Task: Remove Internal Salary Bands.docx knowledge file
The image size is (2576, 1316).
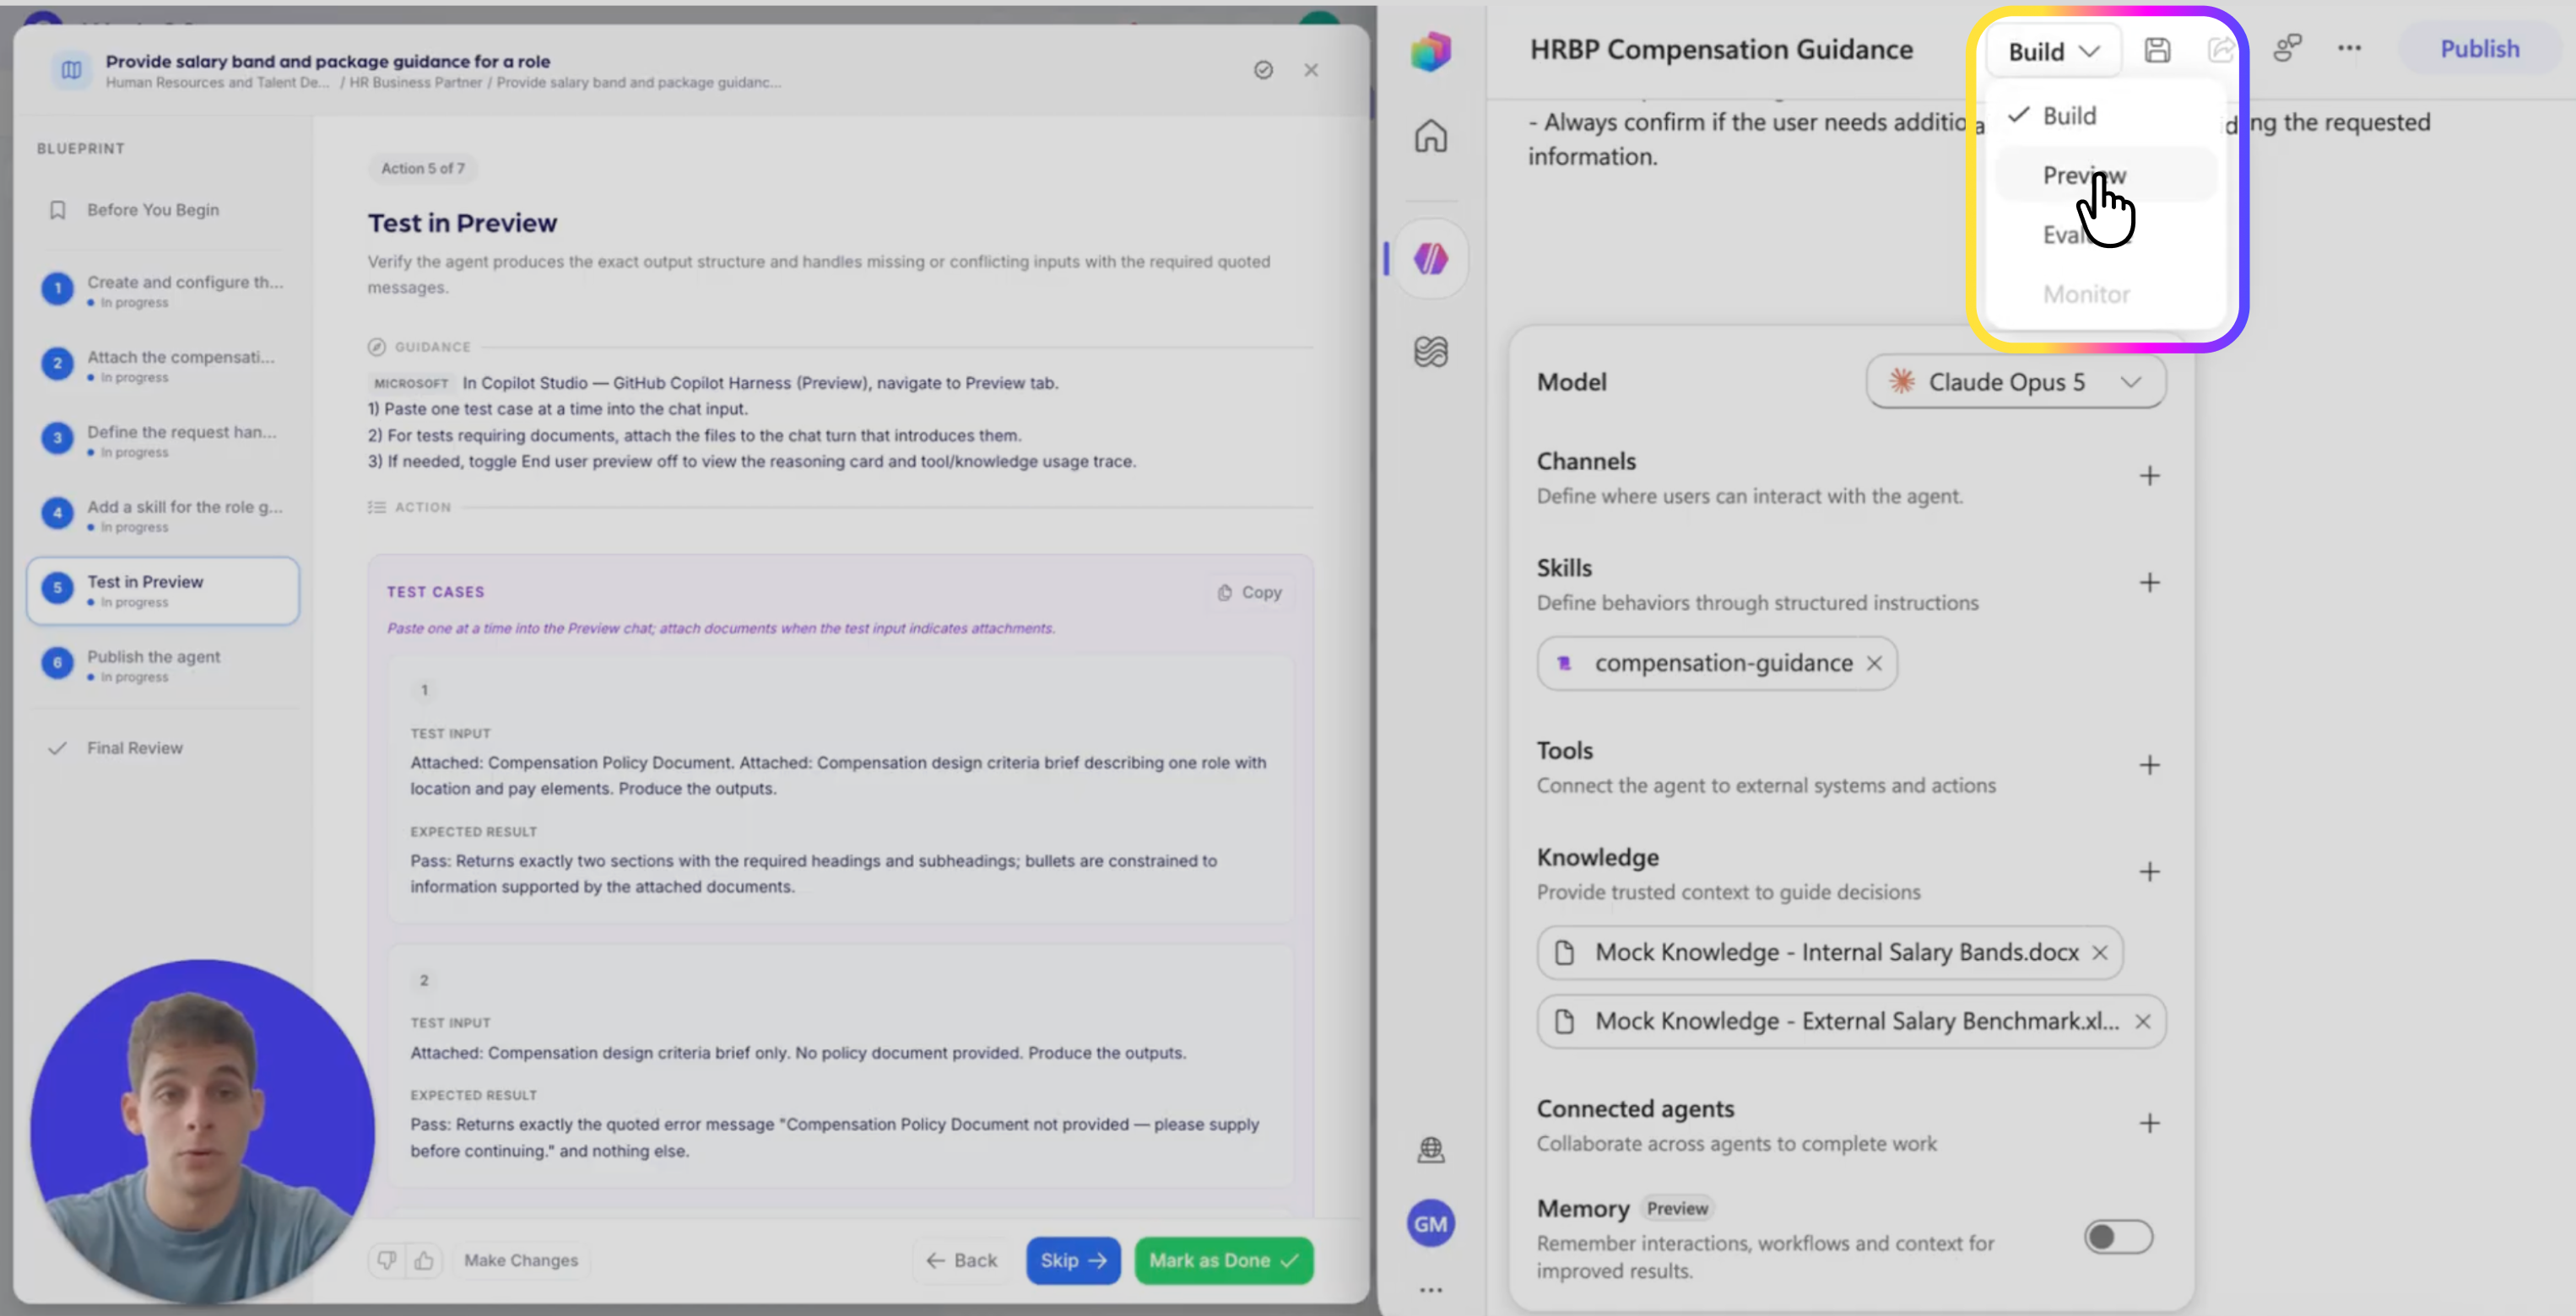Action: (x=2100, y=953)
